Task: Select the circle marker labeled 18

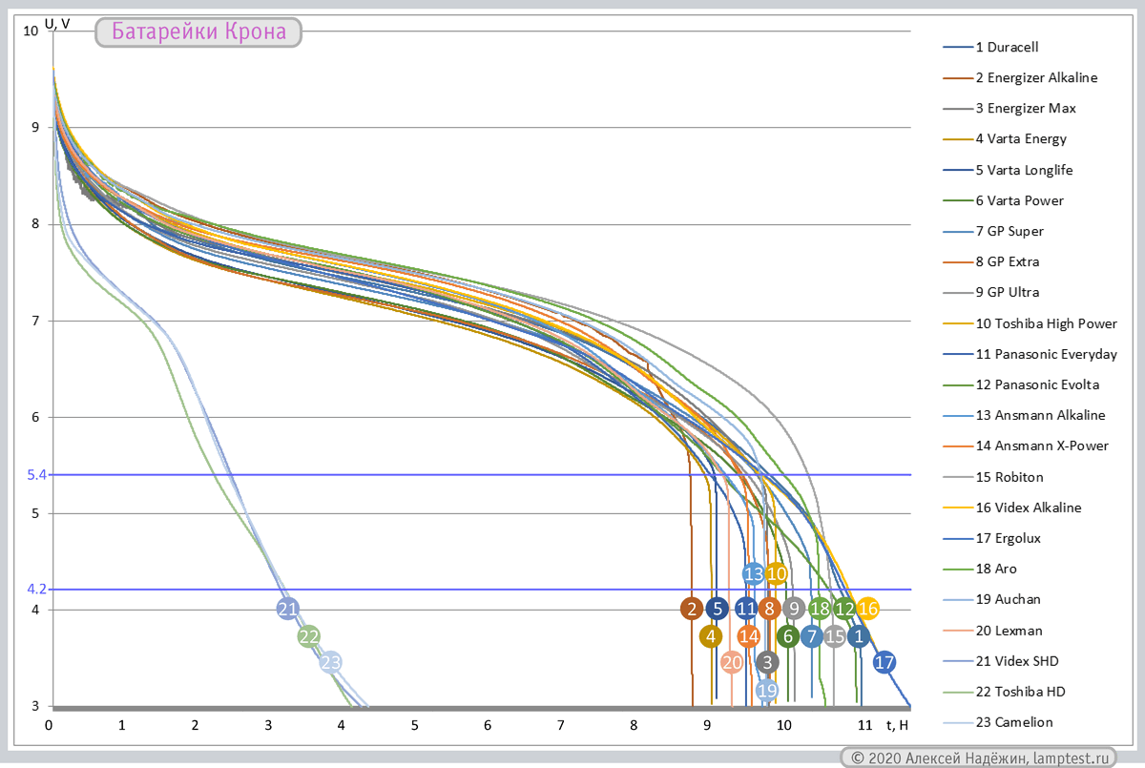Action: click(x=820, y=609)
